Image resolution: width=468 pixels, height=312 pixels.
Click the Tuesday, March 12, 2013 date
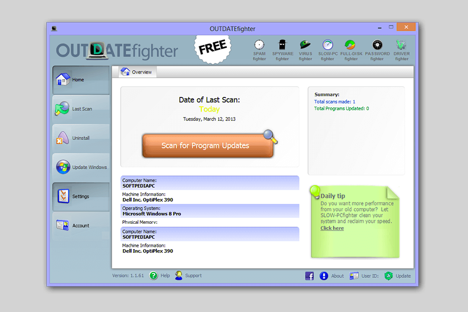(209, 119)
